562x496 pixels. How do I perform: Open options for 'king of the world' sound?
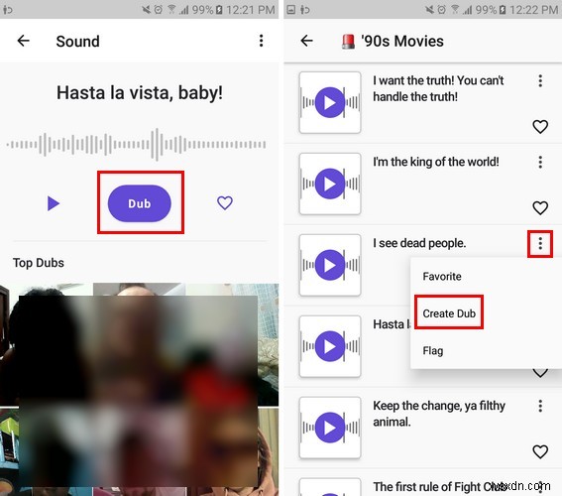(x=540, y=162)
